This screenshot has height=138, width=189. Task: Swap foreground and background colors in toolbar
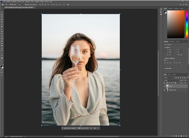[3, 65]
